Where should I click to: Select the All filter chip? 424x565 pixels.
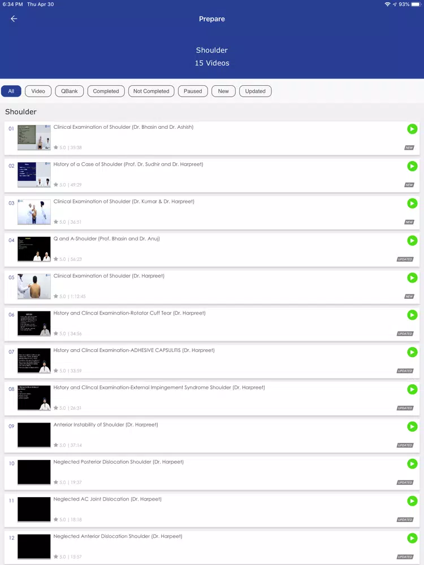coord(11,91)
